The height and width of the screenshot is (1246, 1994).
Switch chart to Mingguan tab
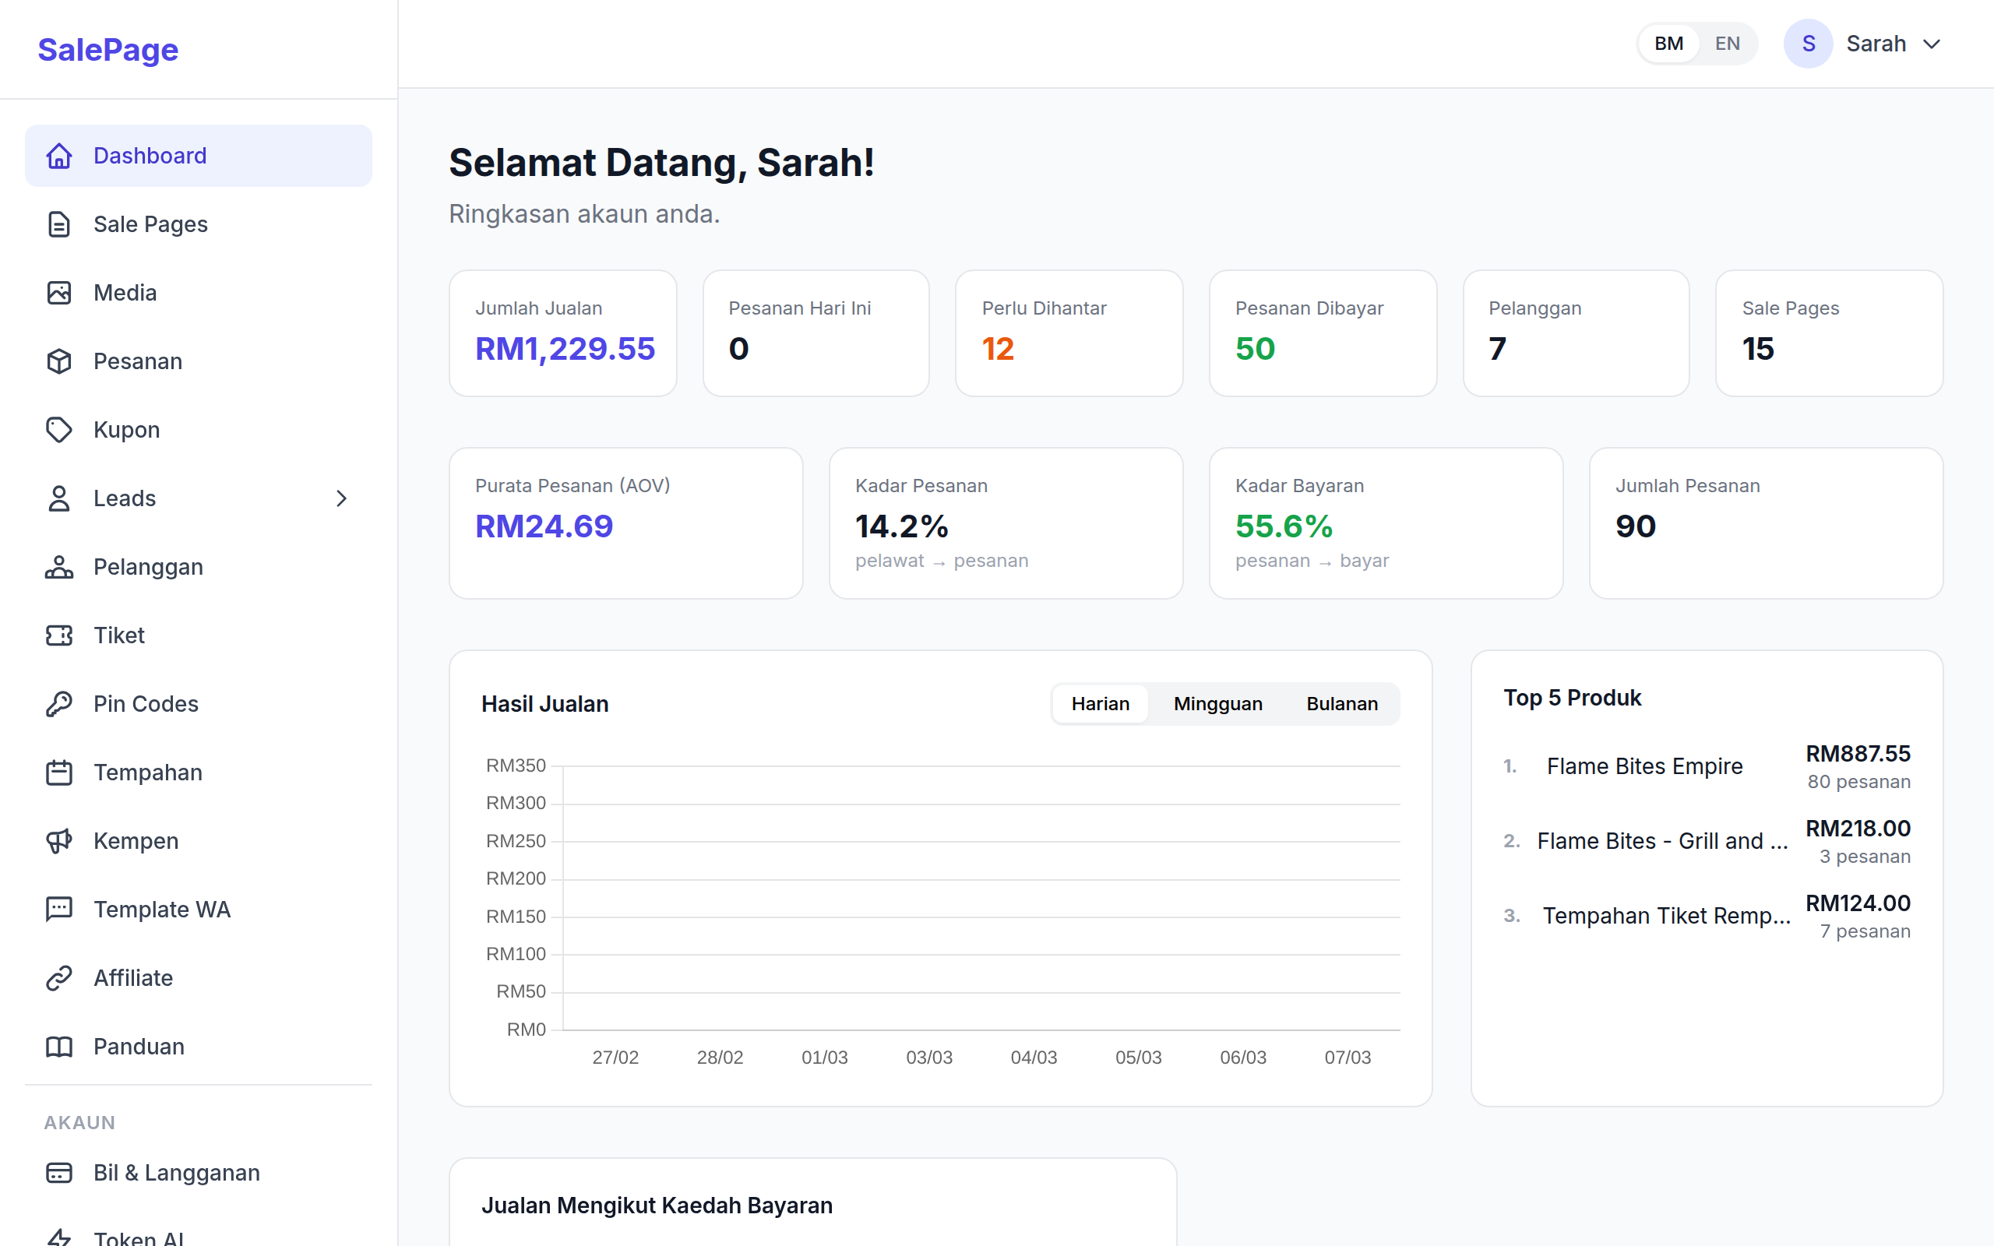(x=1217, y=704)
